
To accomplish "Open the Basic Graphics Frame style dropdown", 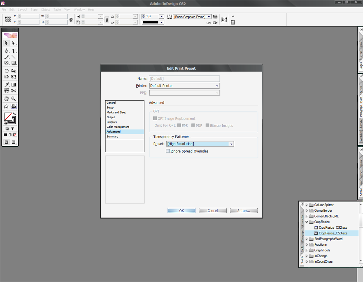I will [209, 17].
